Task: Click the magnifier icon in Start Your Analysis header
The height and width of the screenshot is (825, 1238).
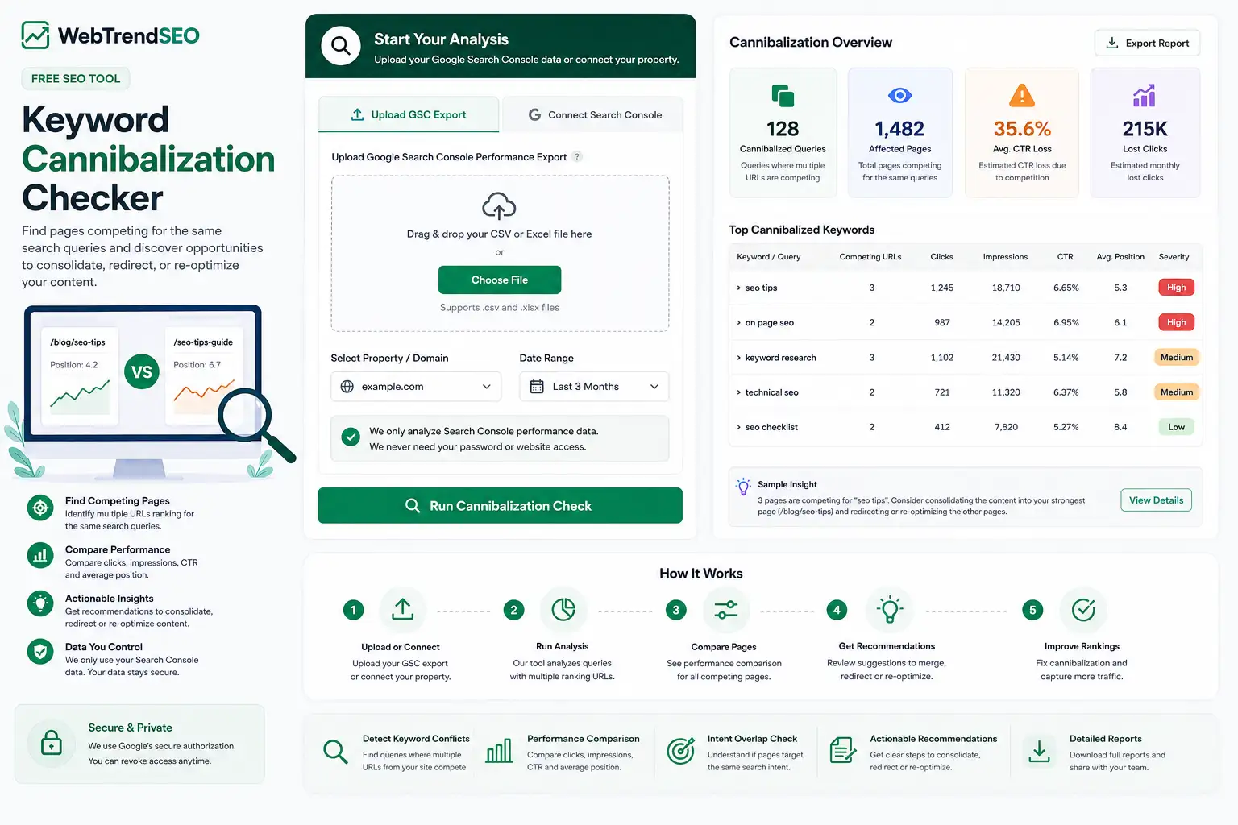Action: pos(341,46)
